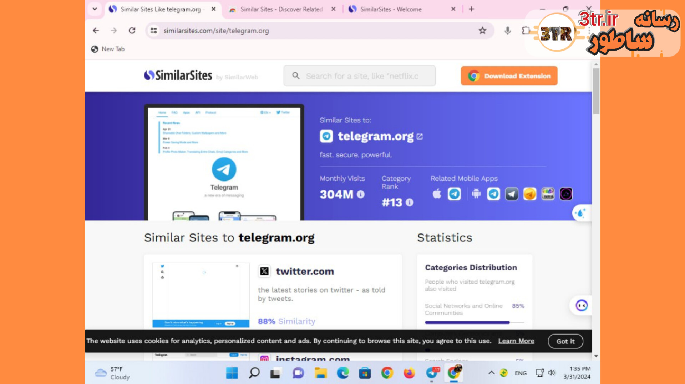Image resolution: width=685 pixels, height=384 pixels.
Task: Click the Apple platform icon under Related Mobile Apps
Action: [x=437, y=194]
